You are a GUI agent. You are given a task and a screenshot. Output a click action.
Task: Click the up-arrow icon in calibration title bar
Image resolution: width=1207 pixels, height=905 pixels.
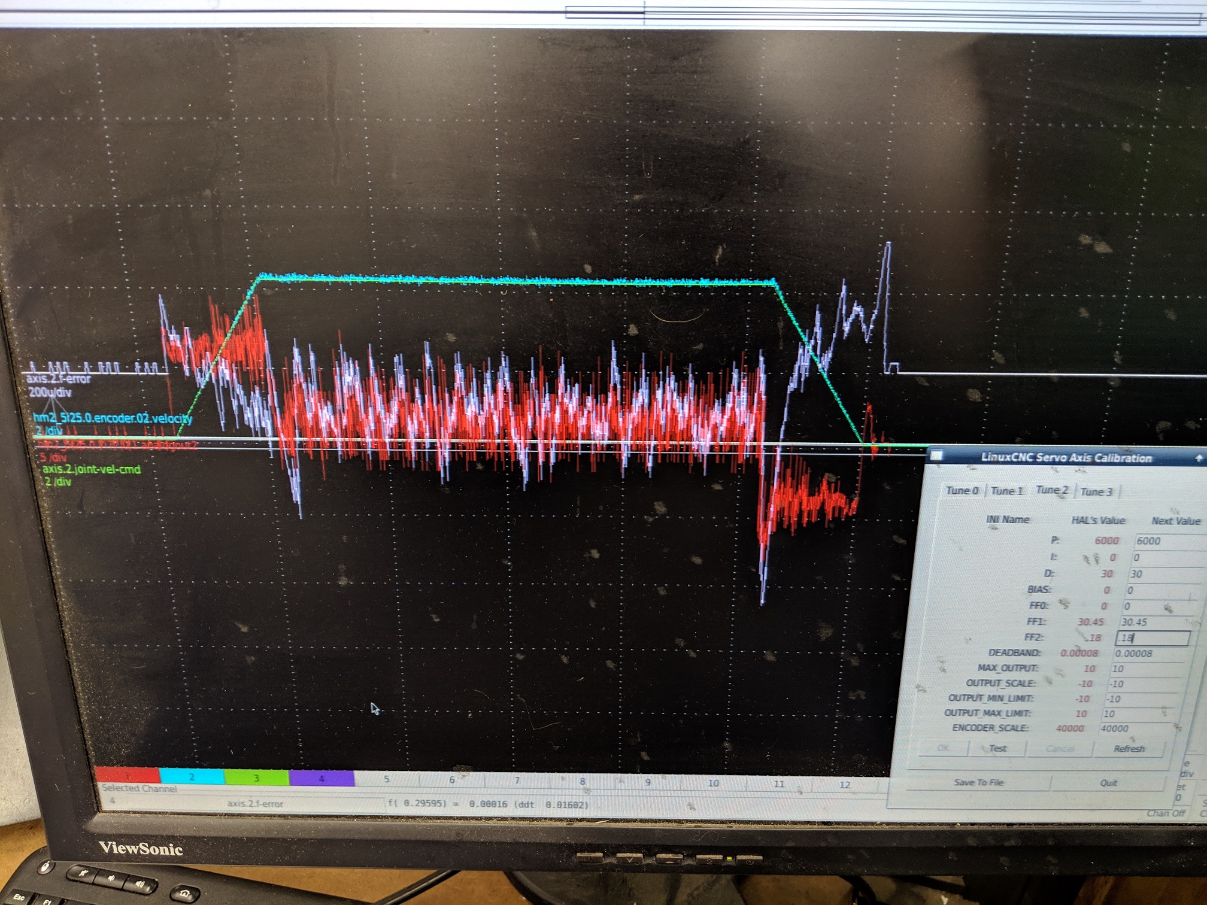[x=1198, y=458]
